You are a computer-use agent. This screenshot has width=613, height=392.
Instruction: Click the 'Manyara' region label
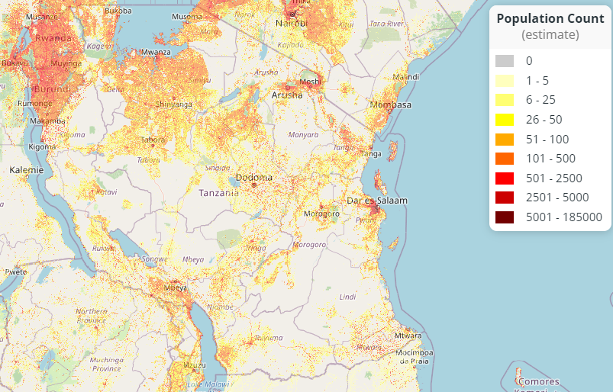tap(303, 135)
